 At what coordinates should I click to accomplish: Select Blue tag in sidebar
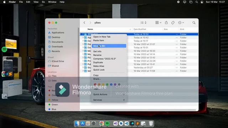[x=52, y=109]
